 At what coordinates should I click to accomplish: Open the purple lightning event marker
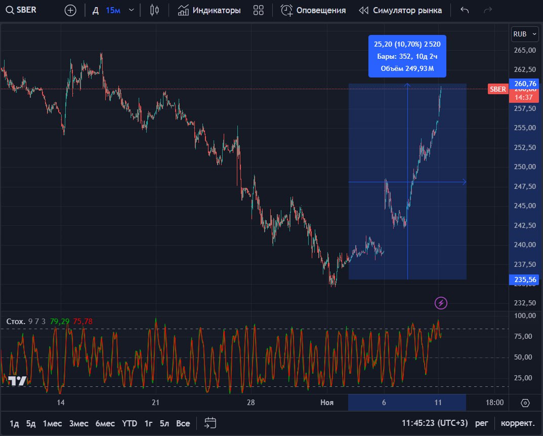[x=441, y=303]
